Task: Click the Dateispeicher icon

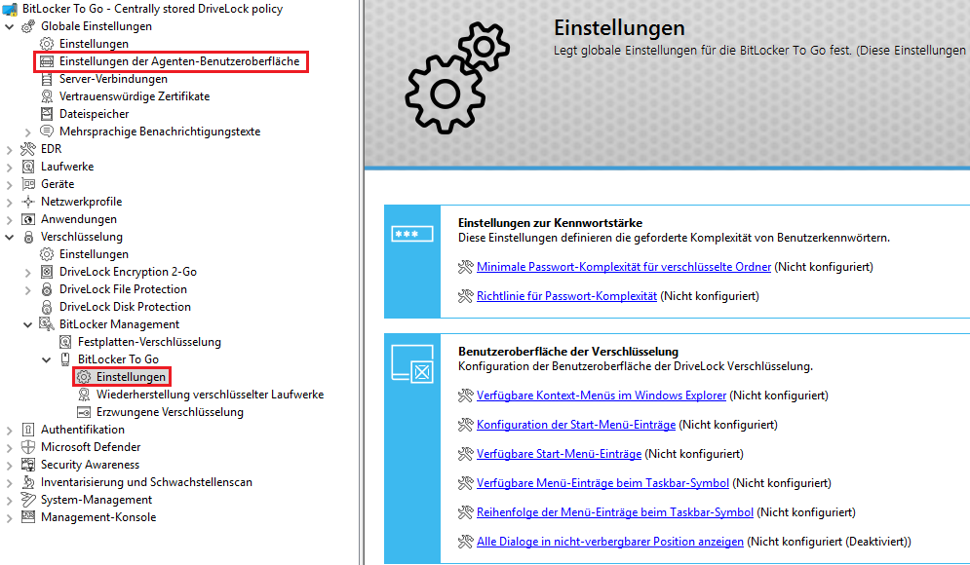Action: [x=47, y=114]
